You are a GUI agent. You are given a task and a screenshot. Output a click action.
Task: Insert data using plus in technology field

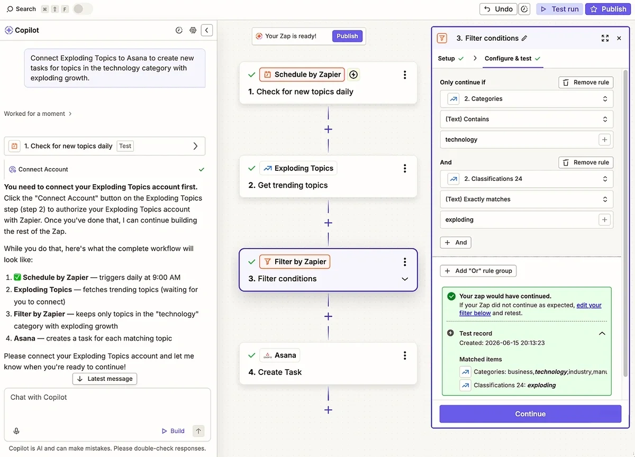coord(604,140)
